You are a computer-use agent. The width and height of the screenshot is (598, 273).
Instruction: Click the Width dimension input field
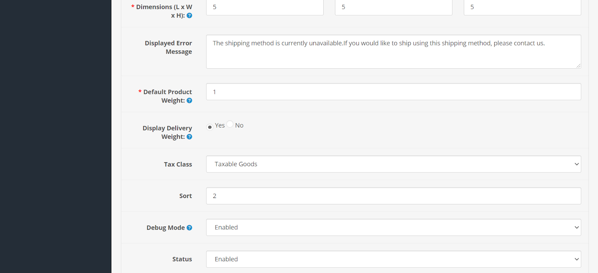pyautogui.click(x=394, y=7)
